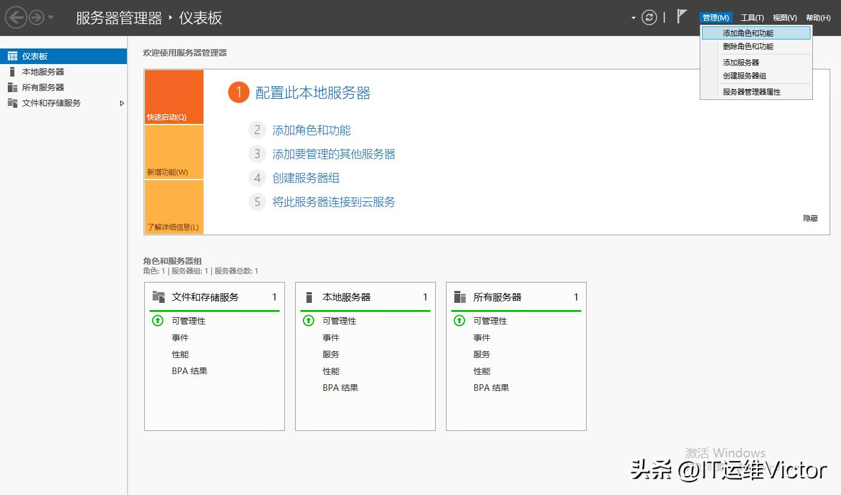This screenshot has height=495, width=841.
Task: Open the 视图(V) menu
Action: click(x=787, y=17)
